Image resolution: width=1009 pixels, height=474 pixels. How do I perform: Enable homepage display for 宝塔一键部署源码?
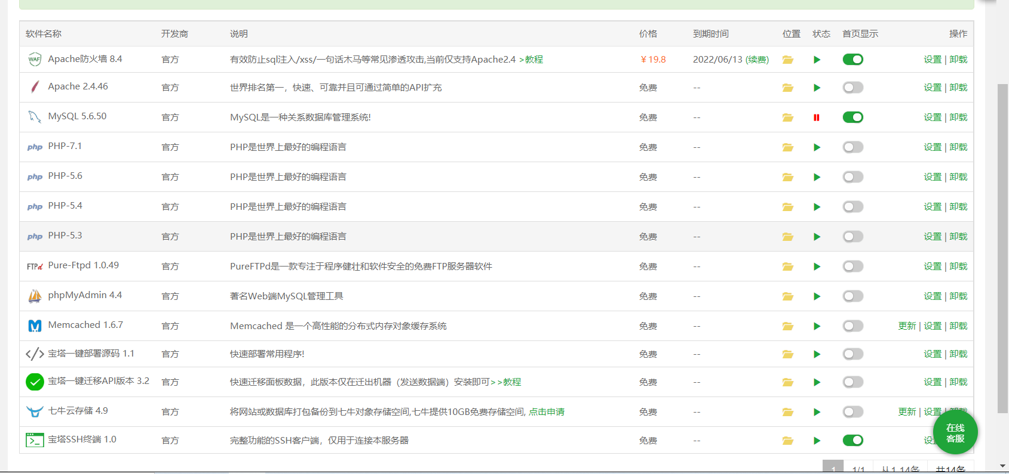(x=852, y=354)
